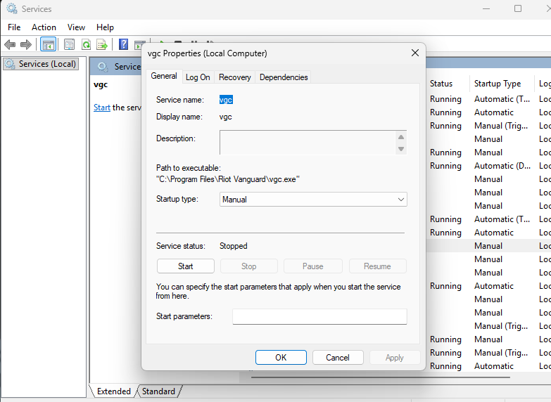Click the Apply button
This screenshot has width=551, height=402.
pos(394,358)
